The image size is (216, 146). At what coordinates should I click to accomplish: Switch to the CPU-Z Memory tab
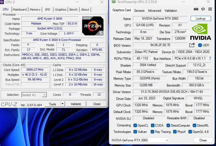coord(35,10)
